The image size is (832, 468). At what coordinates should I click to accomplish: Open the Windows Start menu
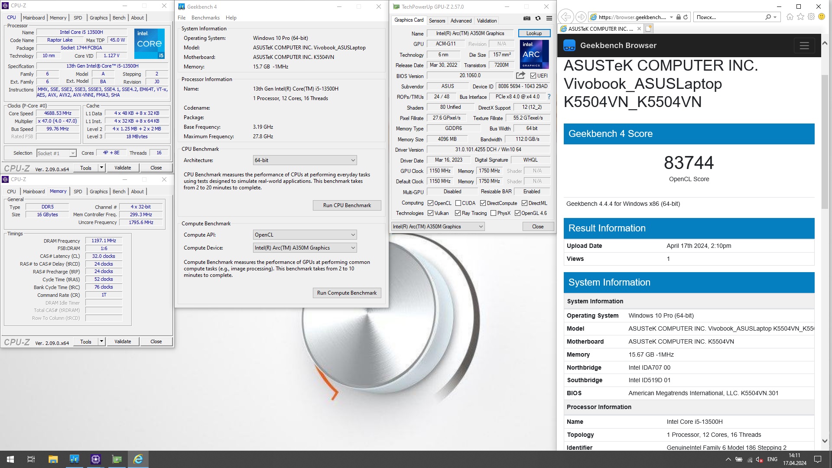10,459
